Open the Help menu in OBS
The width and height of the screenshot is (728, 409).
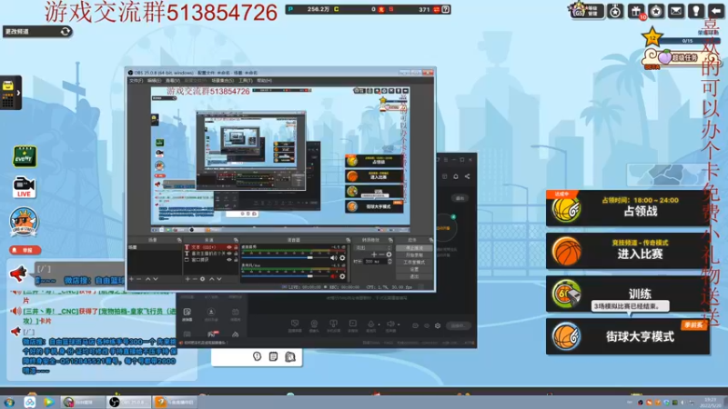(264, 81)
